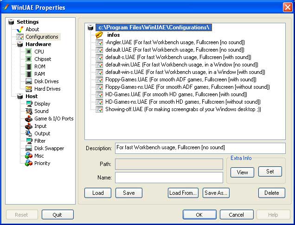The height and width of the screenshot is (225, 295).
Task: Click the Save As... button
Action: (x=216, y=193)
